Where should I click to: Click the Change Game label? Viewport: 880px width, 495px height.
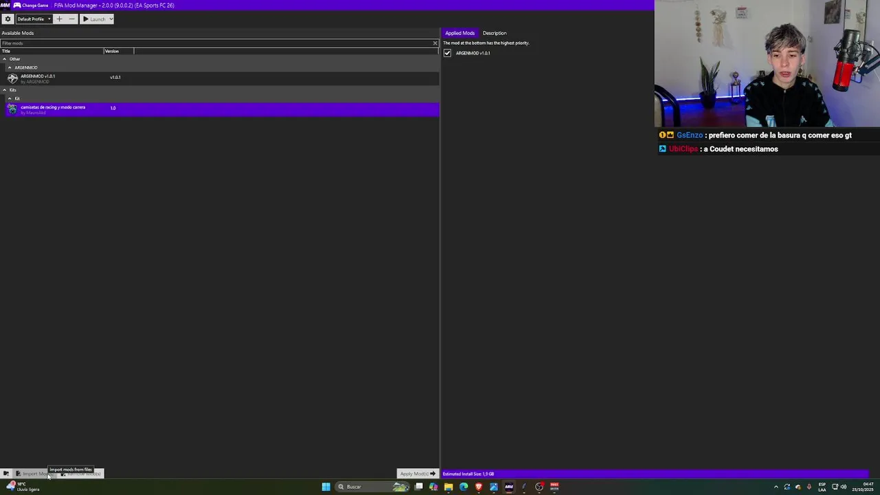[x=35, y=5]
